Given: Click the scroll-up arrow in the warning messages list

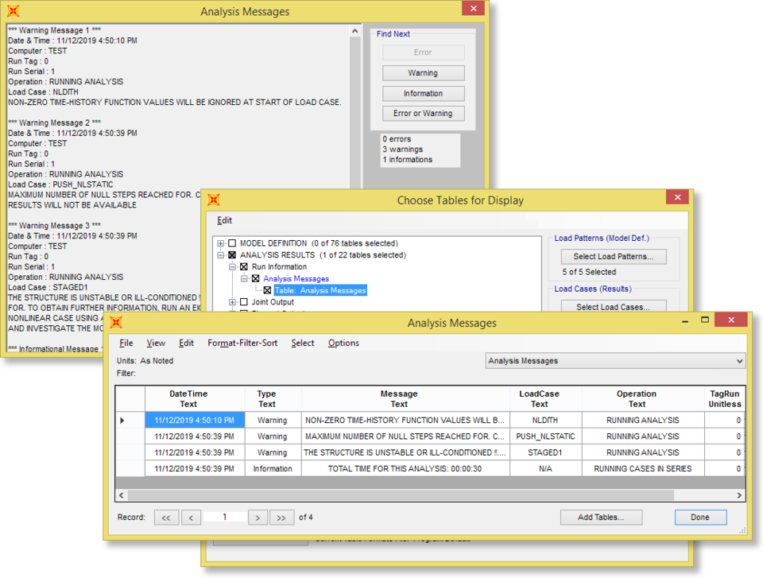Looking at the screenshot, I should click(355, 30).
